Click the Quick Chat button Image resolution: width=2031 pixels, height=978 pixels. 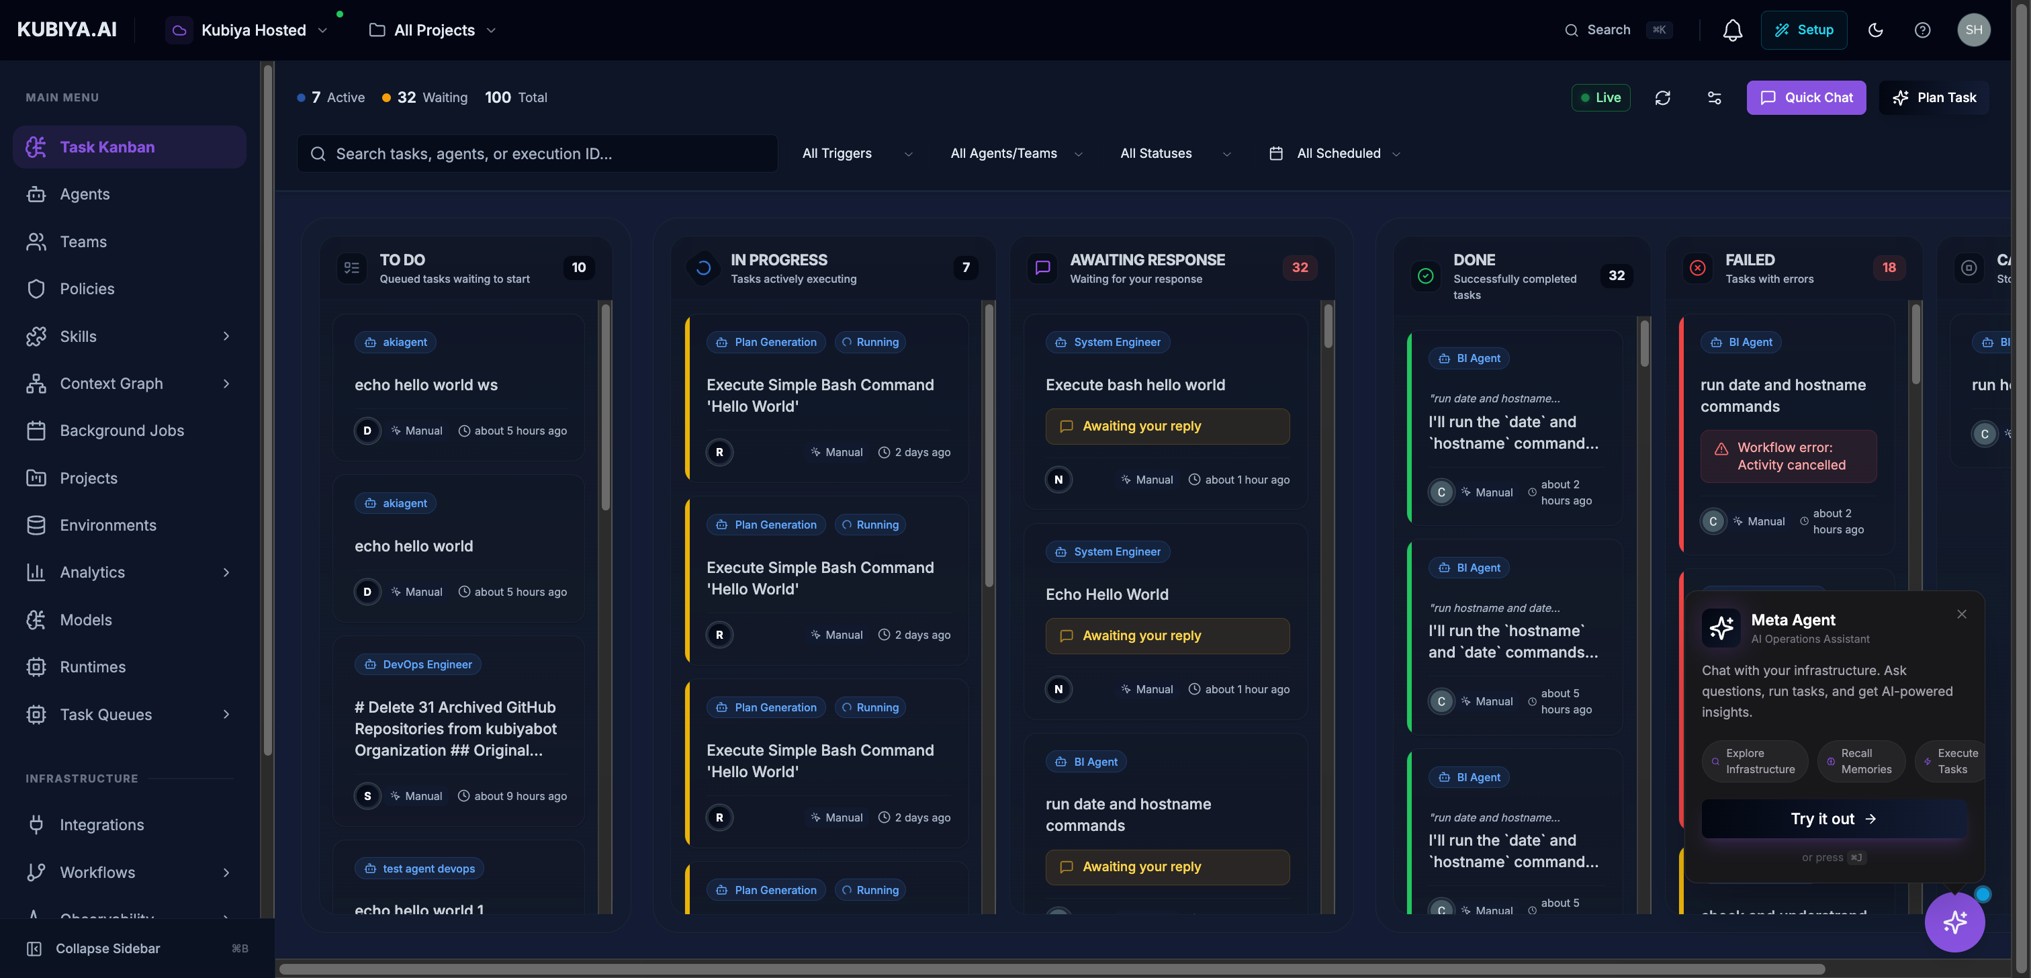pyautogui.click(x=1805, y=98)
